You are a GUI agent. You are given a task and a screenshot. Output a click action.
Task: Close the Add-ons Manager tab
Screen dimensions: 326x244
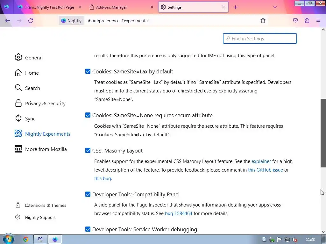point(152,7)
